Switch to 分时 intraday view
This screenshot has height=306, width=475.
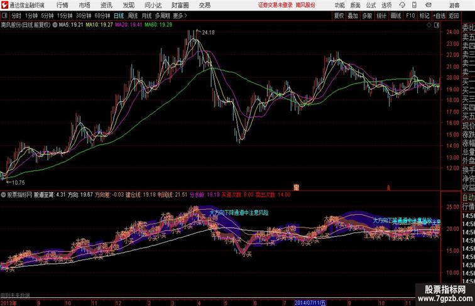(16, 16)
